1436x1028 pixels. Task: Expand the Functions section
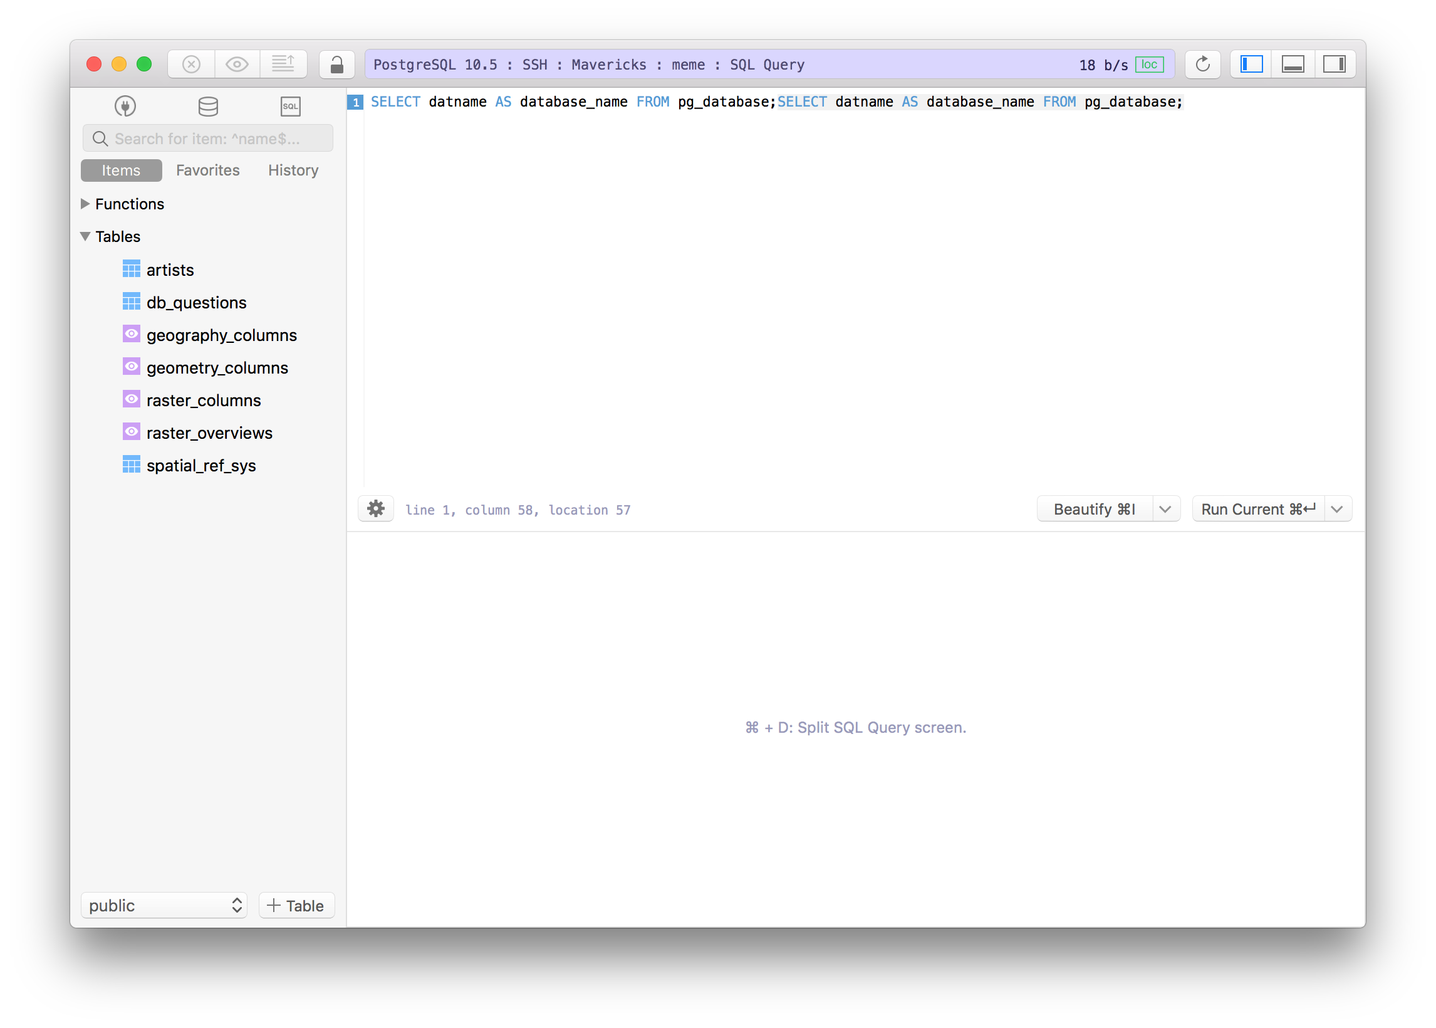tap(85, 204)
